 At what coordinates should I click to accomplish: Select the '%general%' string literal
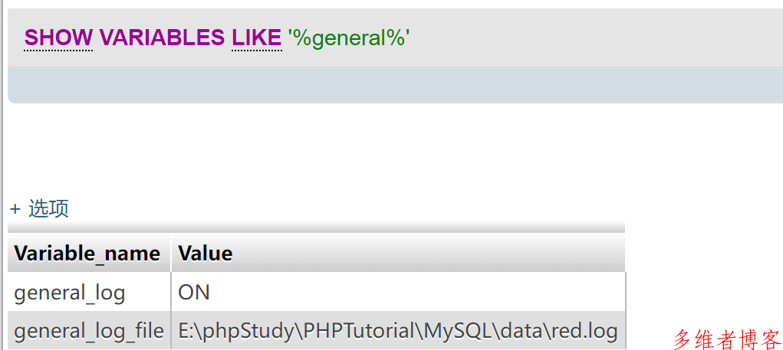[349, 38]
